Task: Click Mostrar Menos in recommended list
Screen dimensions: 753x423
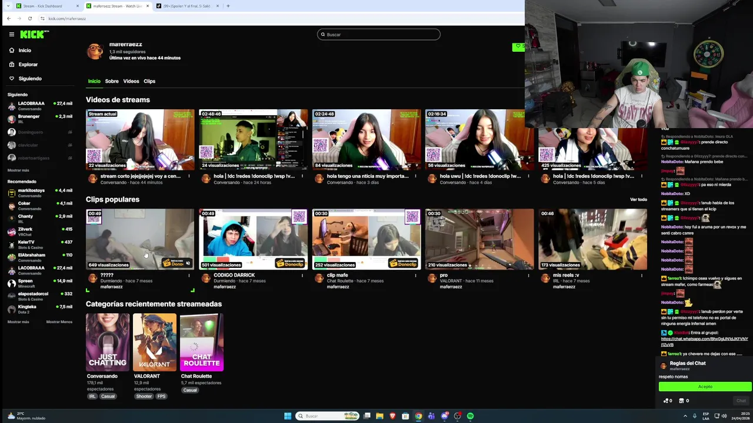Action: point(59,322)
